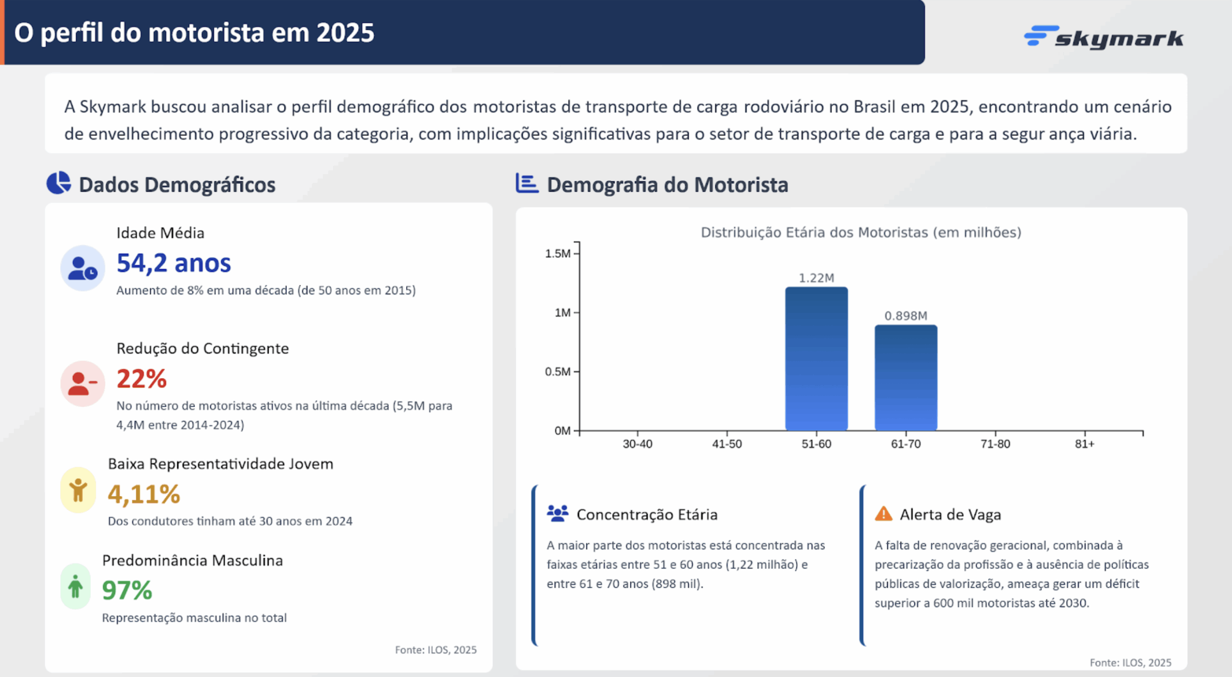Click the green male figure Predominância Masculina icon
The width and height of the screenshot is (1232, 677).
[x=76, y=587]
